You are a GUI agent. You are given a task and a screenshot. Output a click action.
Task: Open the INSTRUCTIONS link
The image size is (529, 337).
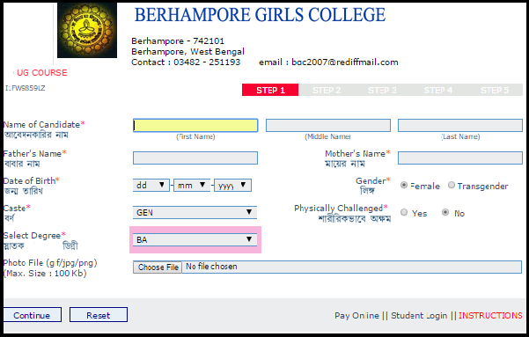(490, 316)
